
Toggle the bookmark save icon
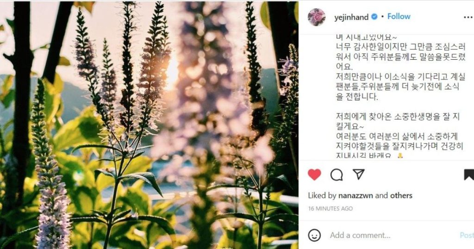pyautogui.click(x=469, y=174)
